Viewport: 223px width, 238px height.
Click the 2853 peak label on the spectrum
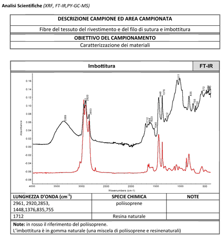91,111
